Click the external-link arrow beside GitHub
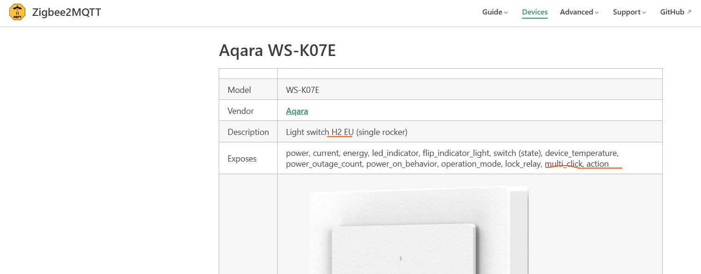Image resolution: width=701 pixels, height=274 pixels. (689, 12)
